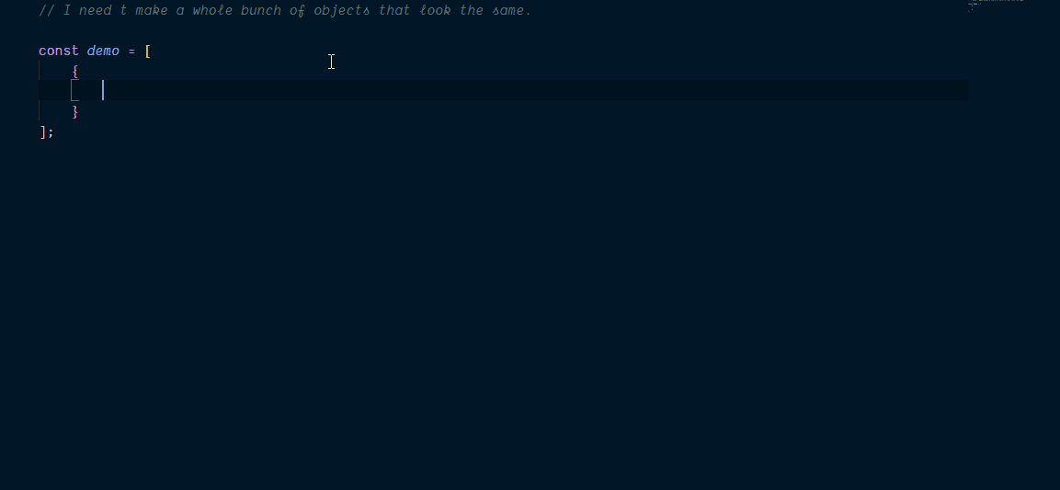Click the word "objects" in the comment

(x=342, y=11)
